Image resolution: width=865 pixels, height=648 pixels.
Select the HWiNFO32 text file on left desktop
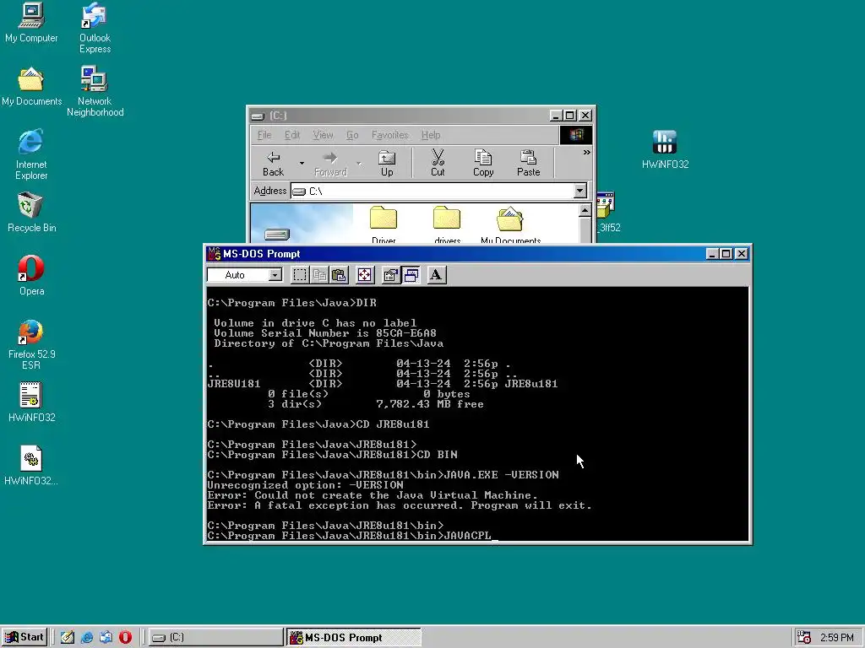[x=31, y=402]
